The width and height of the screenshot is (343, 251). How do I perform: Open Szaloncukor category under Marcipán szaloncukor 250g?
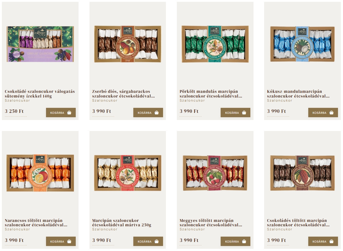[x=105, y=229]
